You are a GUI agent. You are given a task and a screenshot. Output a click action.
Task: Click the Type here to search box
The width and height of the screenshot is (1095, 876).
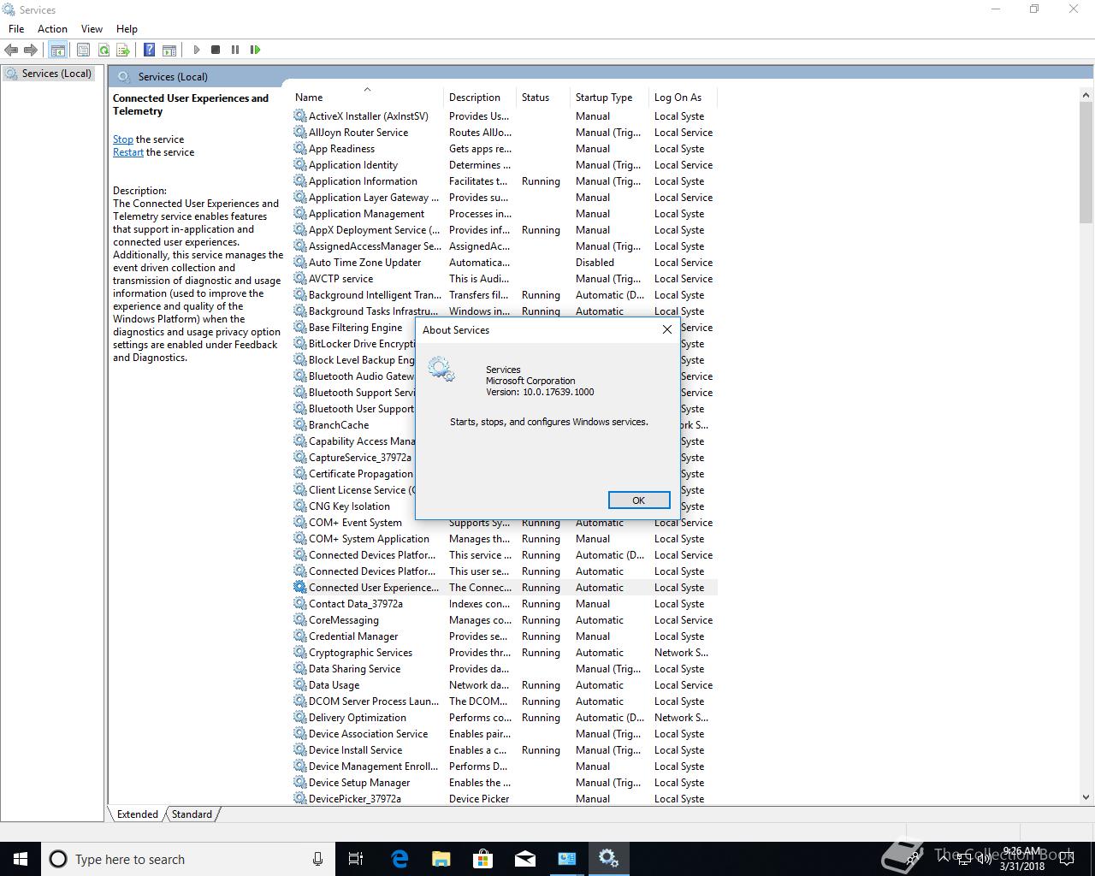point(188,859)
